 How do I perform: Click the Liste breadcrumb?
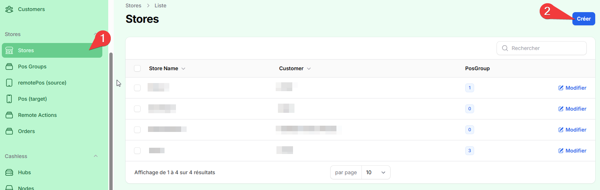(x=160, y=6)
